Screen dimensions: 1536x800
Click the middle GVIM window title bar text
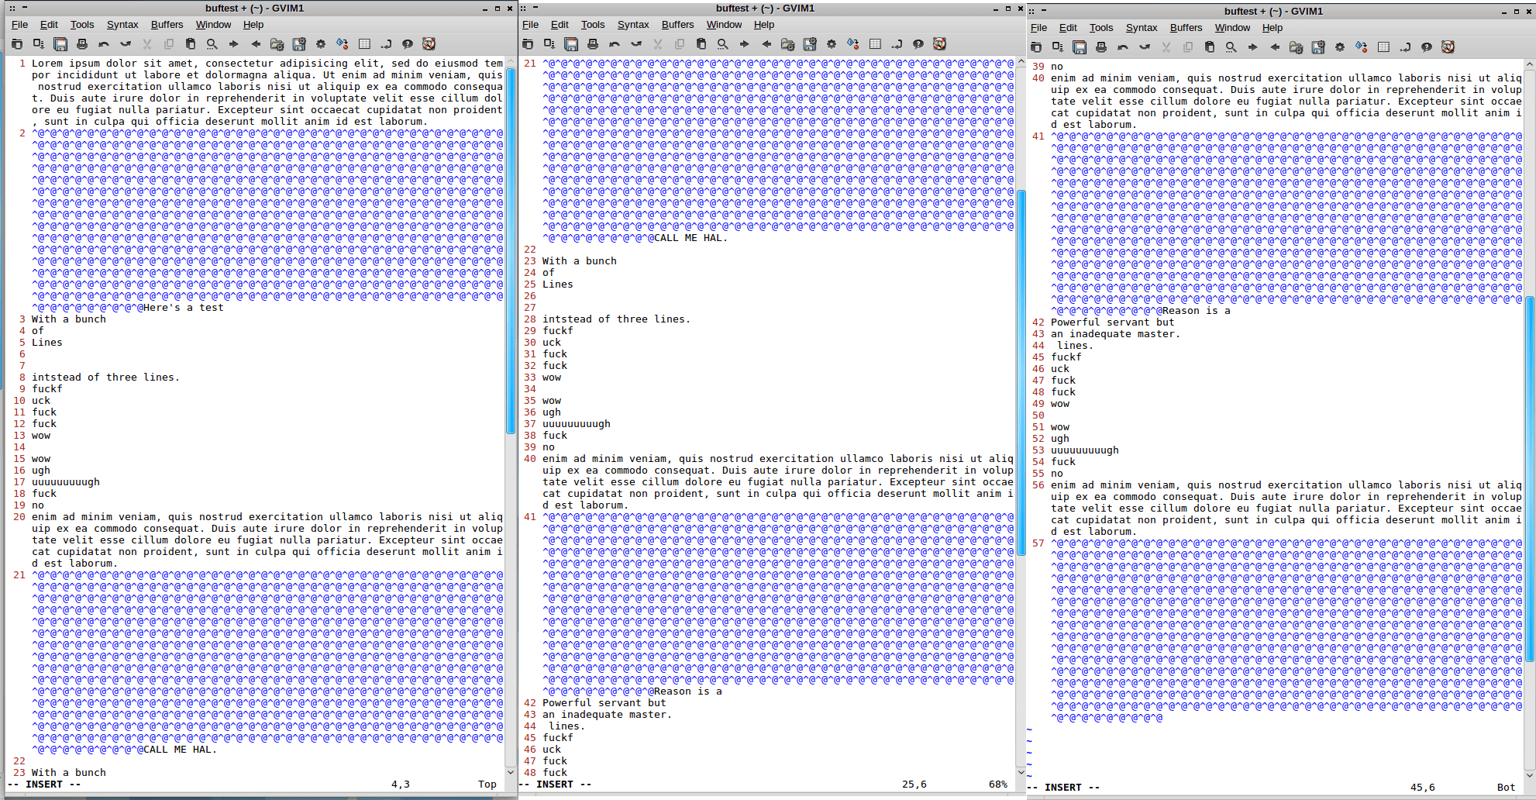[x=765, y=9]
